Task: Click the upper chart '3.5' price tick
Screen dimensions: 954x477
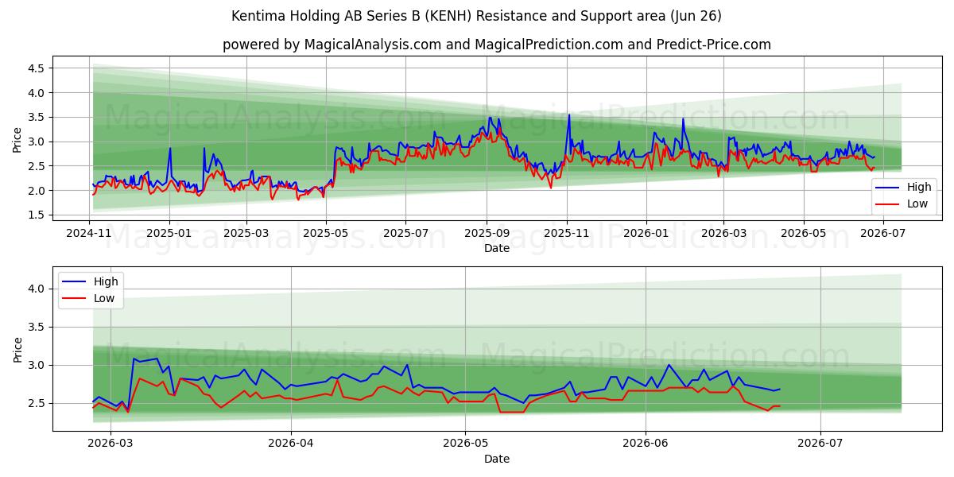Action: (x=37, y=118)
